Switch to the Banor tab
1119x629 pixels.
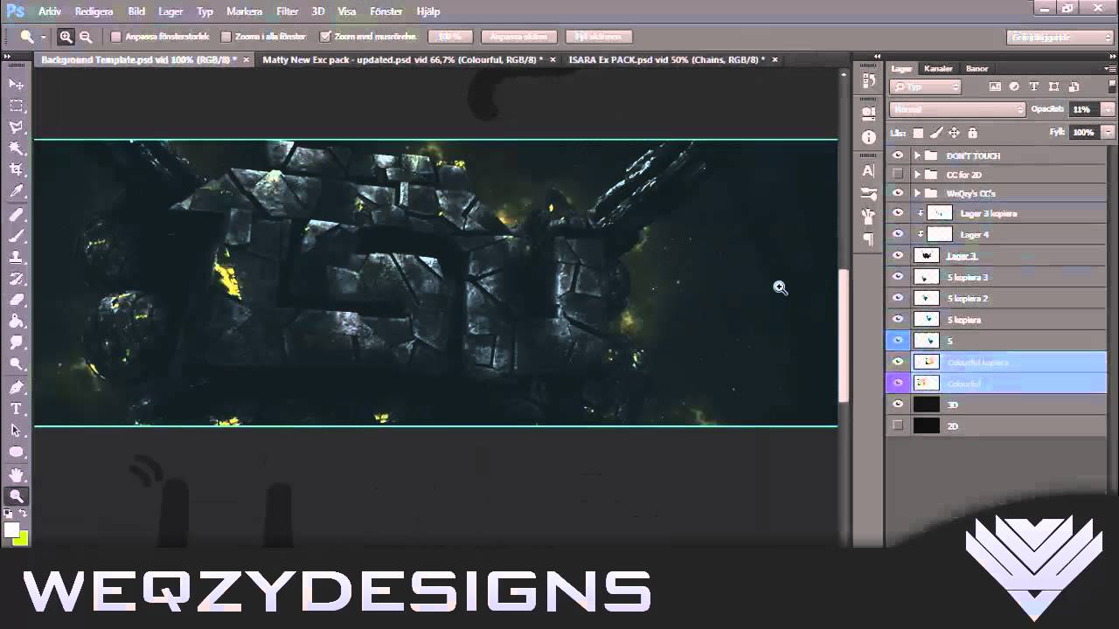pyautogui.click(x=977, y=68)
